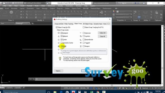Viewport: 165px width, 93px height.
Task: Click the Print icon in quick access toolbar
Action: 13,3
